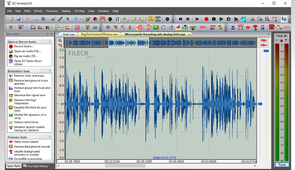Click the fast forward button
This screenshot has height=170, width=295.
pyautogui.click(x=197, y=19)
